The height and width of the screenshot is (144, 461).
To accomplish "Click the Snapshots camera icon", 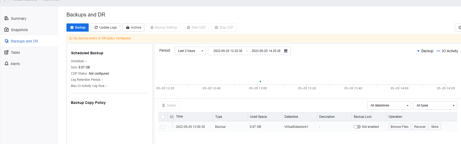I will coord(6,30).
